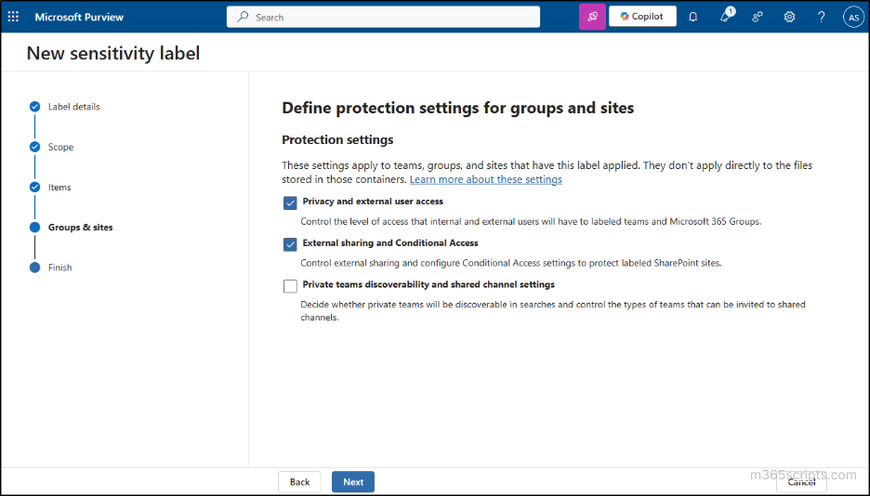Uncheck Privacy and external user access

(290, 202)
